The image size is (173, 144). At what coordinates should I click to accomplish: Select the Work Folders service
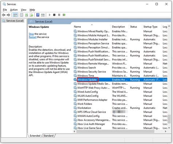pos(120,104)
